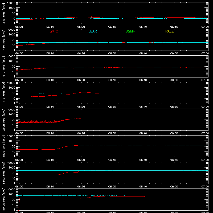Select the 245 MHz [SFU] axis title
Viewport: 213px width, 213px height.
point(4,13)
